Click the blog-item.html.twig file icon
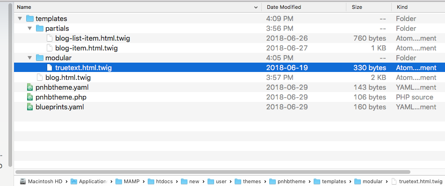 click(50, 48)
